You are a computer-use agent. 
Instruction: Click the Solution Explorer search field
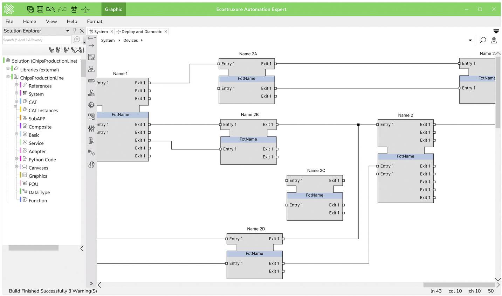pos(37,40)
